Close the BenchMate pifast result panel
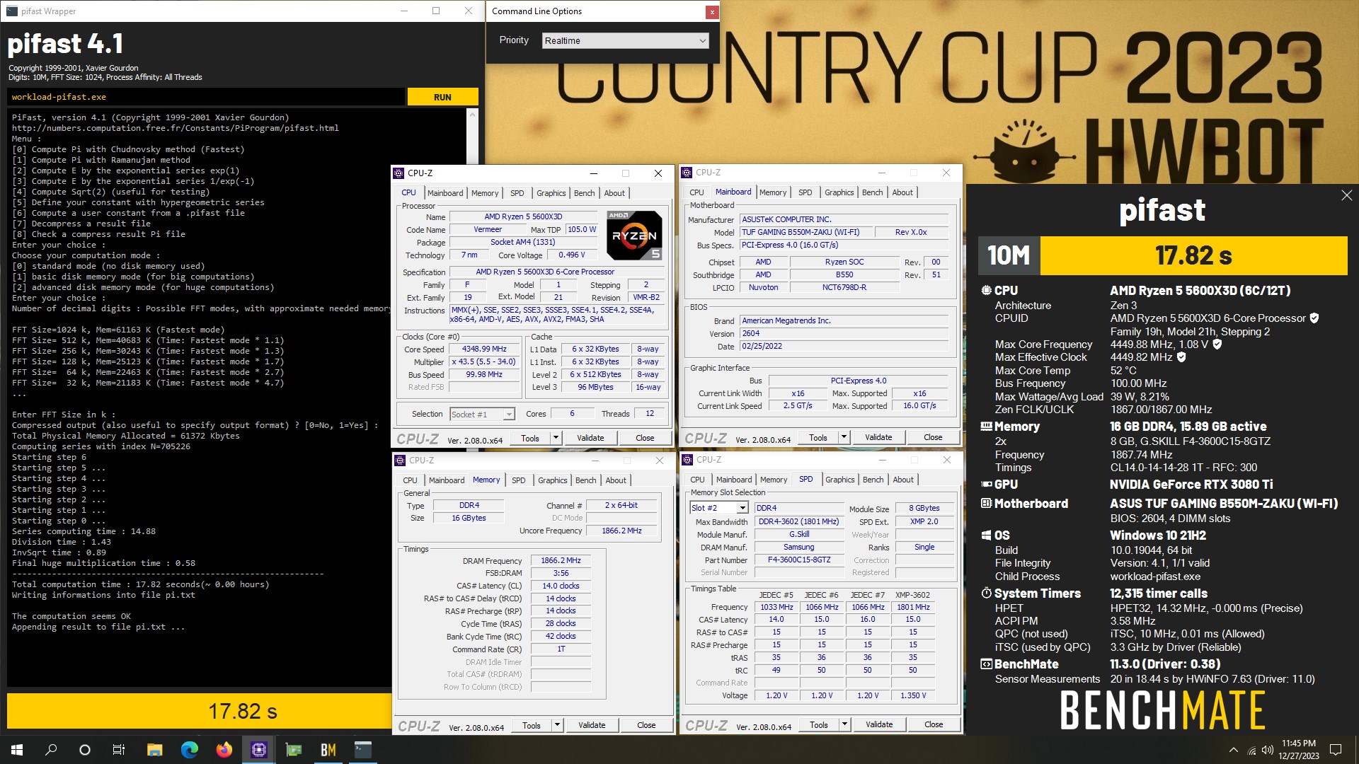Screen dimensions: 1359x764 pos(1346,195)
